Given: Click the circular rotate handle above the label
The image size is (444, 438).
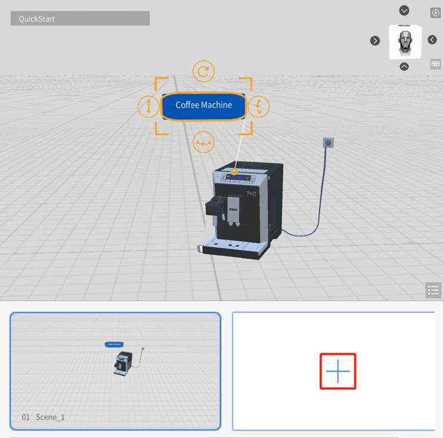Looking at the screenshot, I should 204,72.
